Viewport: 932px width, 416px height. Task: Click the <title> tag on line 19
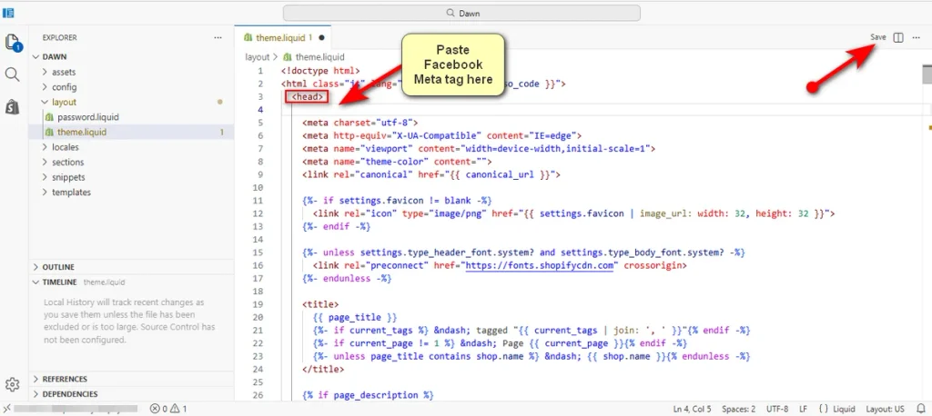[x=320, y=304]
